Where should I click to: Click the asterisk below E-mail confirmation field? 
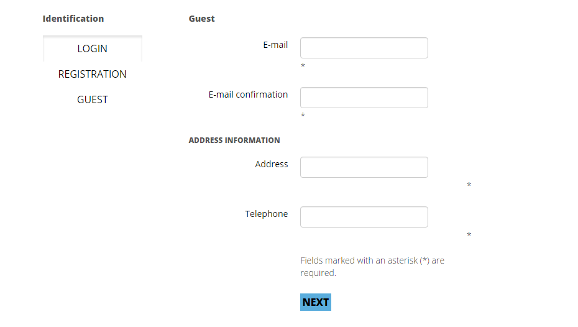tap(303, 116)
